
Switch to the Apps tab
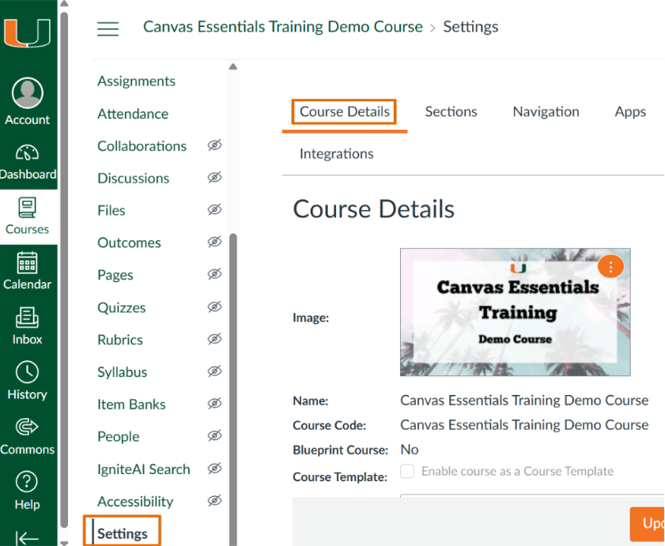click(x=630, y=112)
